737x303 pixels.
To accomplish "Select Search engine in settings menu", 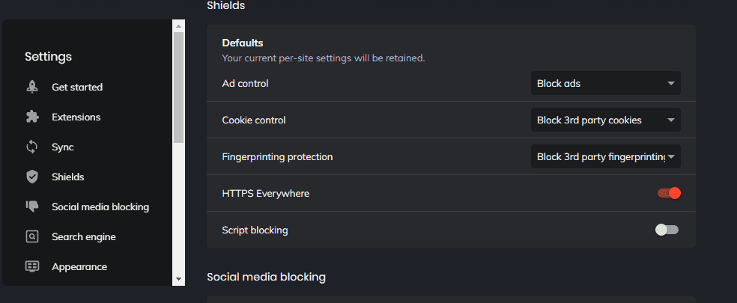I will (84, 236).
